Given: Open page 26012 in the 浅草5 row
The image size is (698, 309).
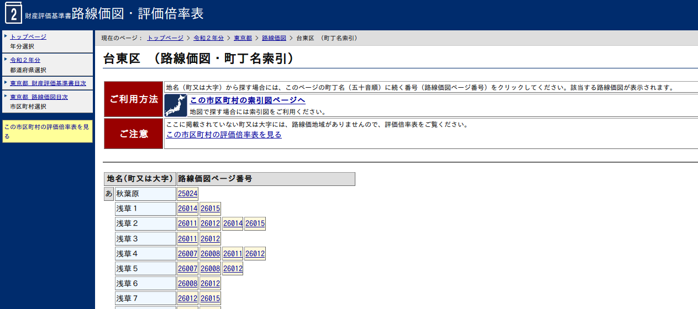Looking at the screenshot, I should pyautogui.click(x=233, y=268).
